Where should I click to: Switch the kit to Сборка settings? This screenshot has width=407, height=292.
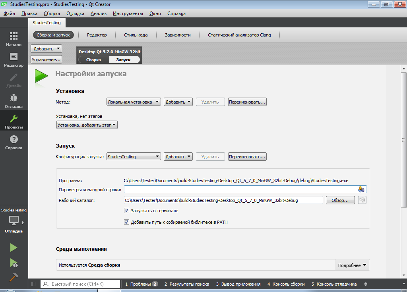(93, 60)
